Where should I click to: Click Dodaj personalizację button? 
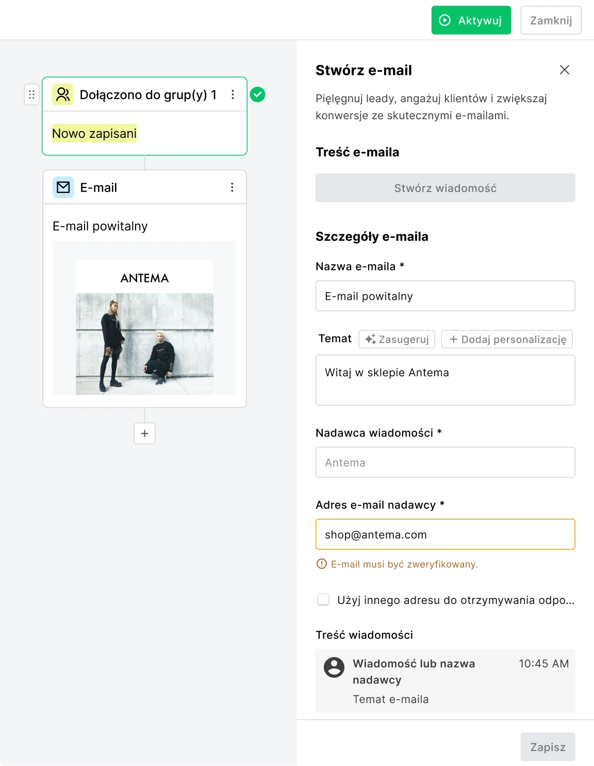(507, 339)
